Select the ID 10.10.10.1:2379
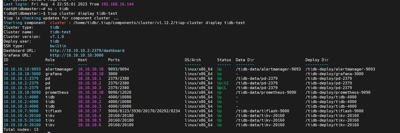The width and height of the screenshot is (400, 133). click(21, 78)
